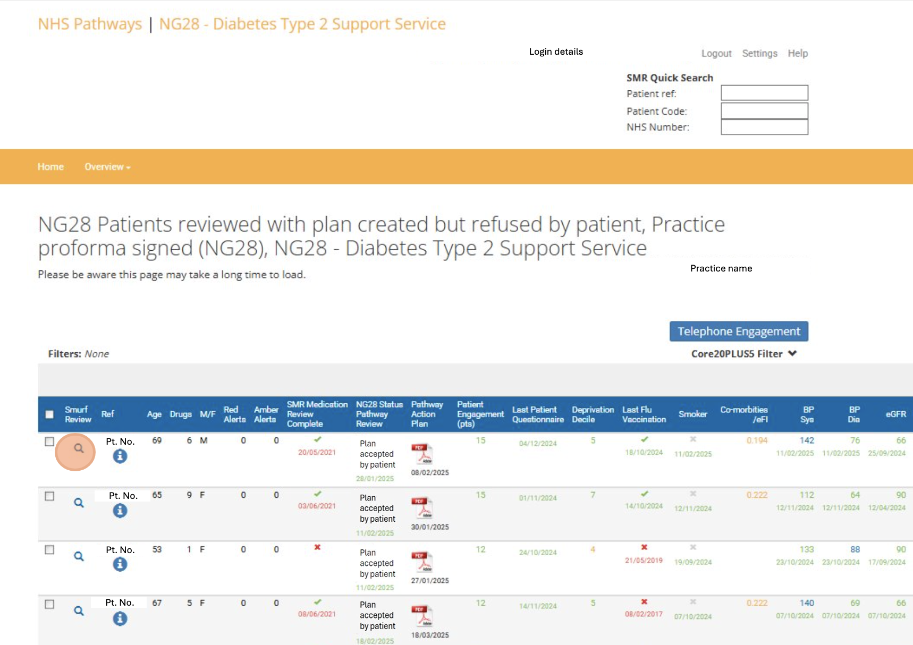This screenshot has height=645, width=913.
Task: Sort by SMR Medication Review Complete header
Action: [317, 414]
